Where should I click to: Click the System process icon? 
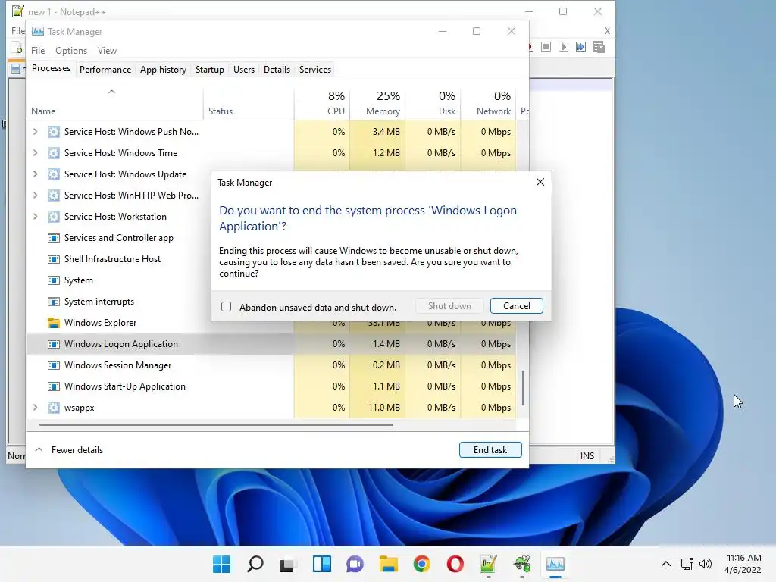coord(54,280)
